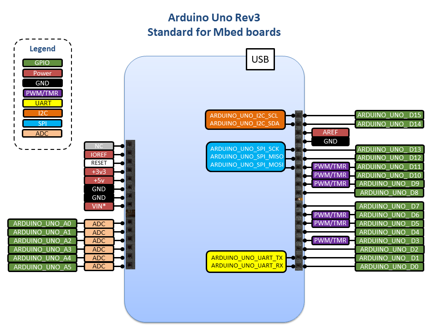Click ARDUINO_UNO_D1 label
The height and width of the screenshot is (327, 437).
coord(389,258)
